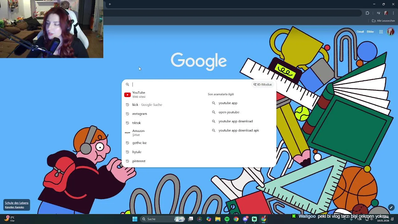Open File Explorer from the taskbar

(x=218, y=219)
